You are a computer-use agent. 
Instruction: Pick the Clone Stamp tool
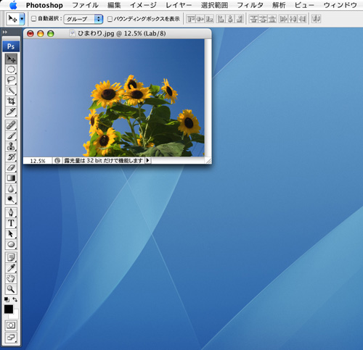pyautogui.click(x=11, y=146)
